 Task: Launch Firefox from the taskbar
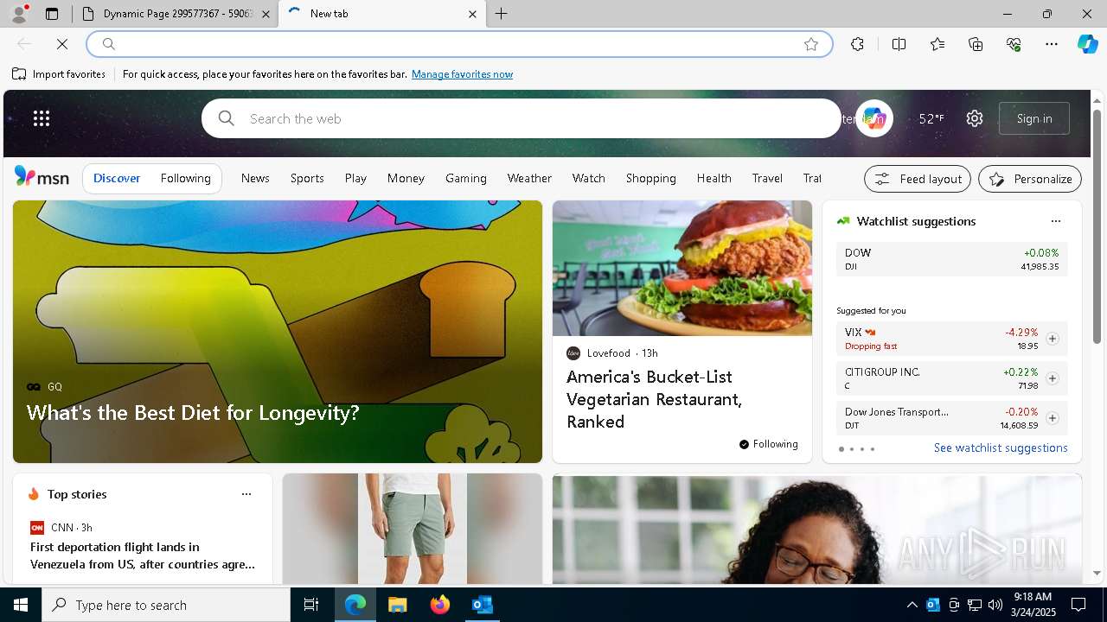(440, 605)
